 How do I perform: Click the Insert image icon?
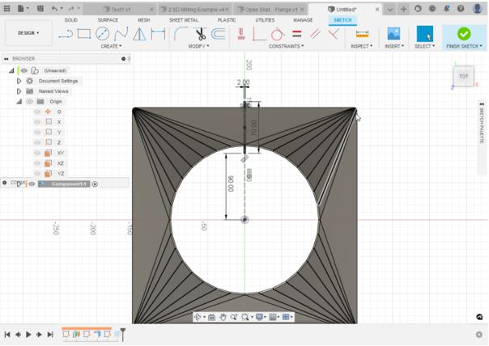click(x=394, y=33)
